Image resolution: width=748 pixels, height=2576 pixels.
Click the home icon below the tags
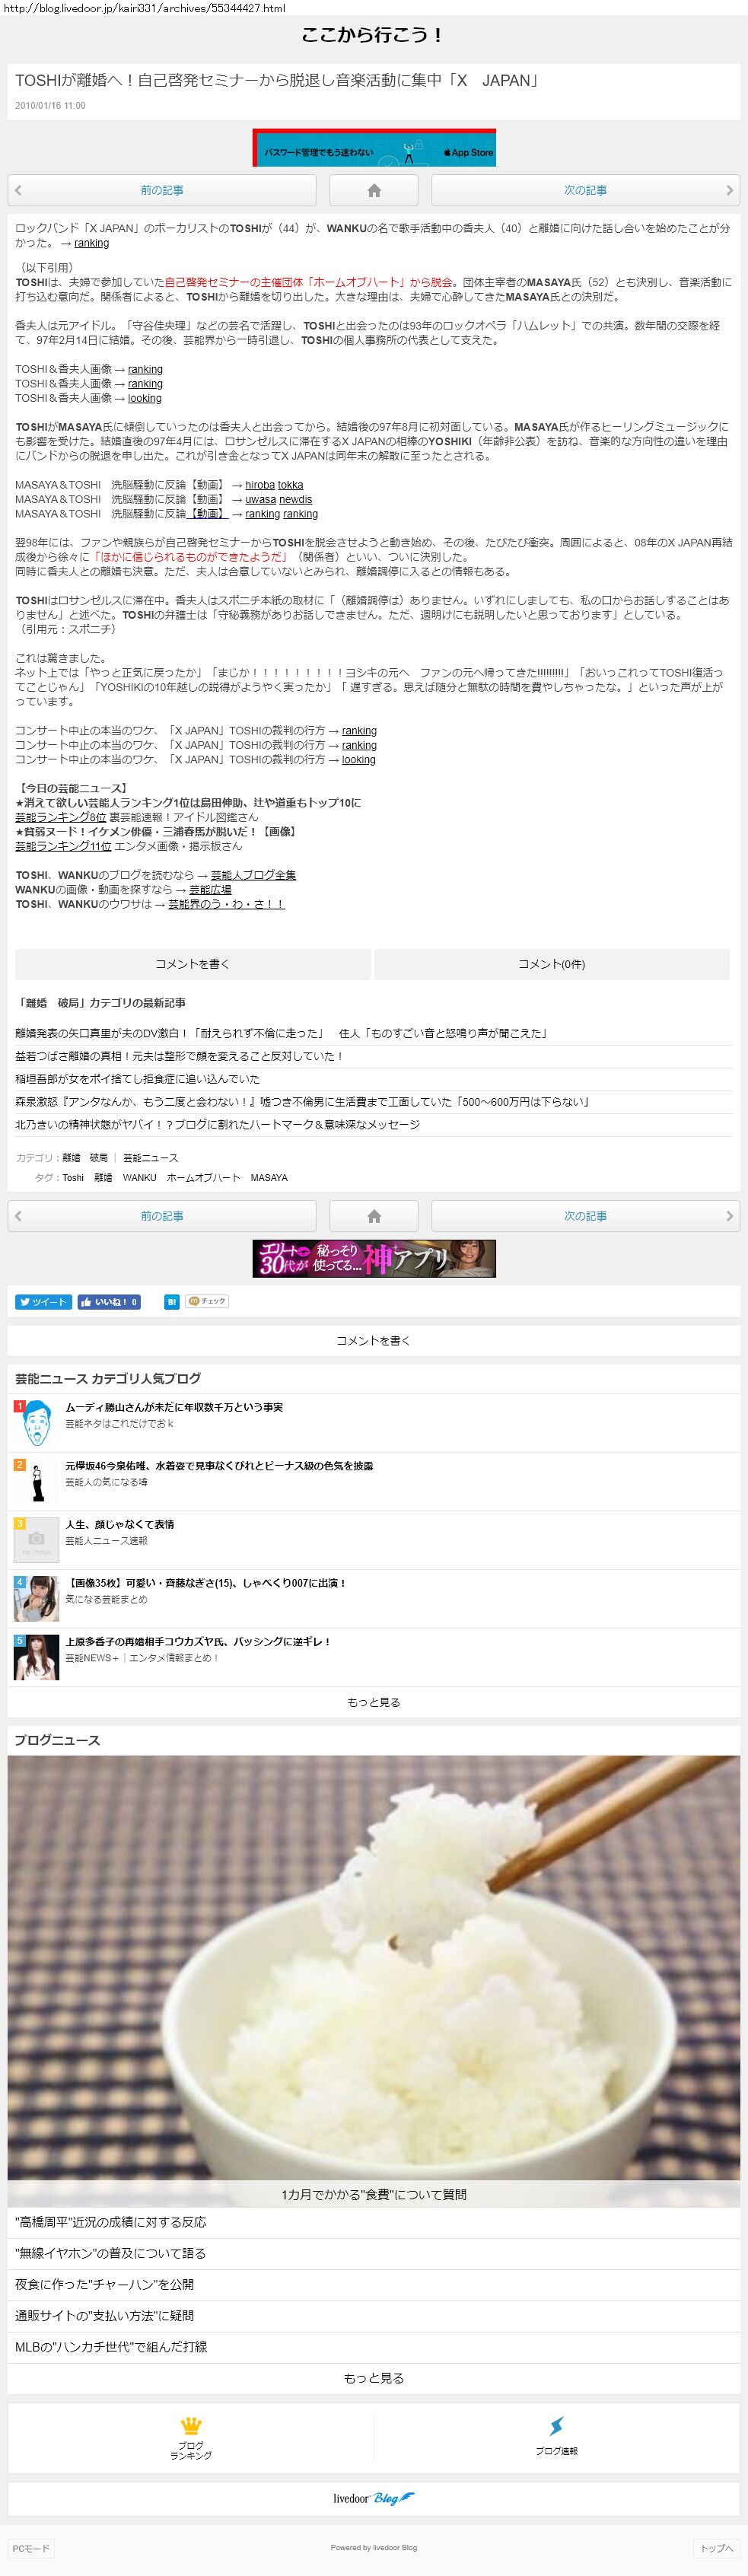pos(374,1216)
